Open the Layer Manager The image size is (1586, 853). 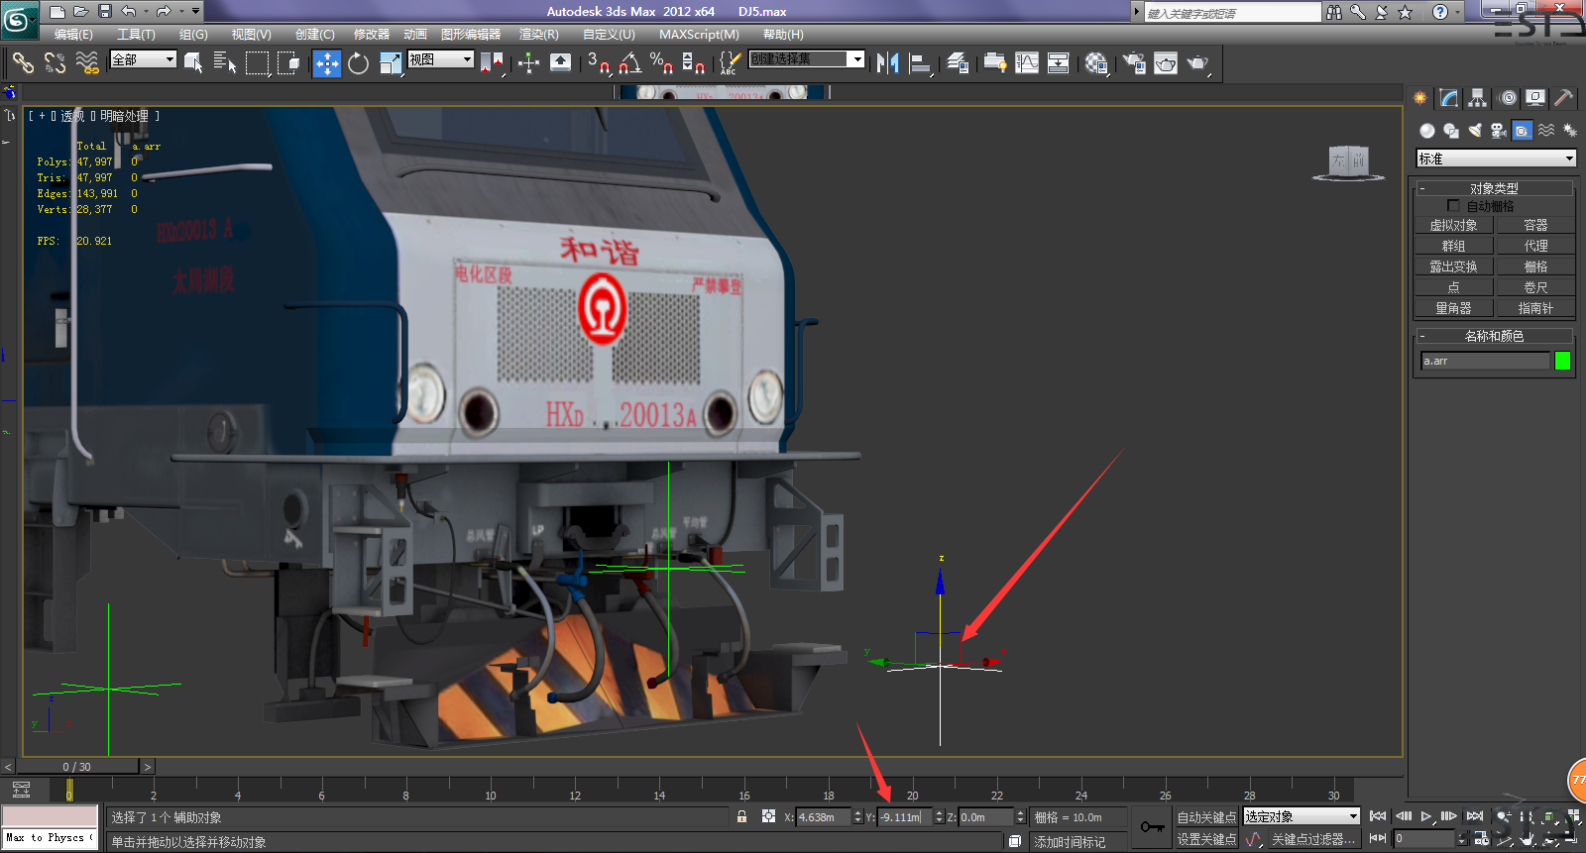[x=958, y=63]
